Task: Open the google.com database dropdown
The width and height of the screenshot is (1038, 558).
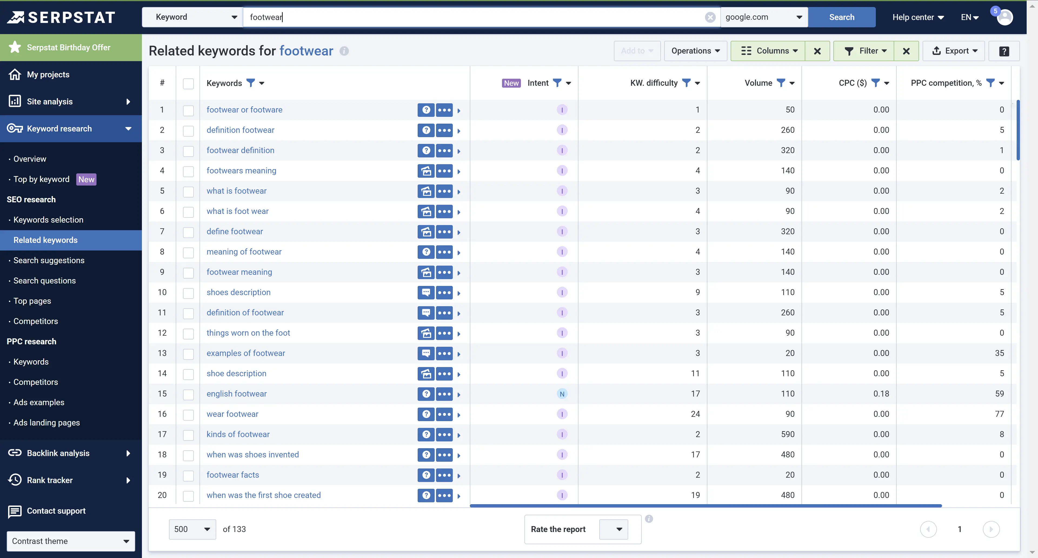Action: (x=764, y=17)
